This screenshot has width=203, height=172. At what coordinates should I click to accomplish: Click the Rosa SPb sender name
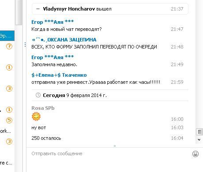[43, 108]
